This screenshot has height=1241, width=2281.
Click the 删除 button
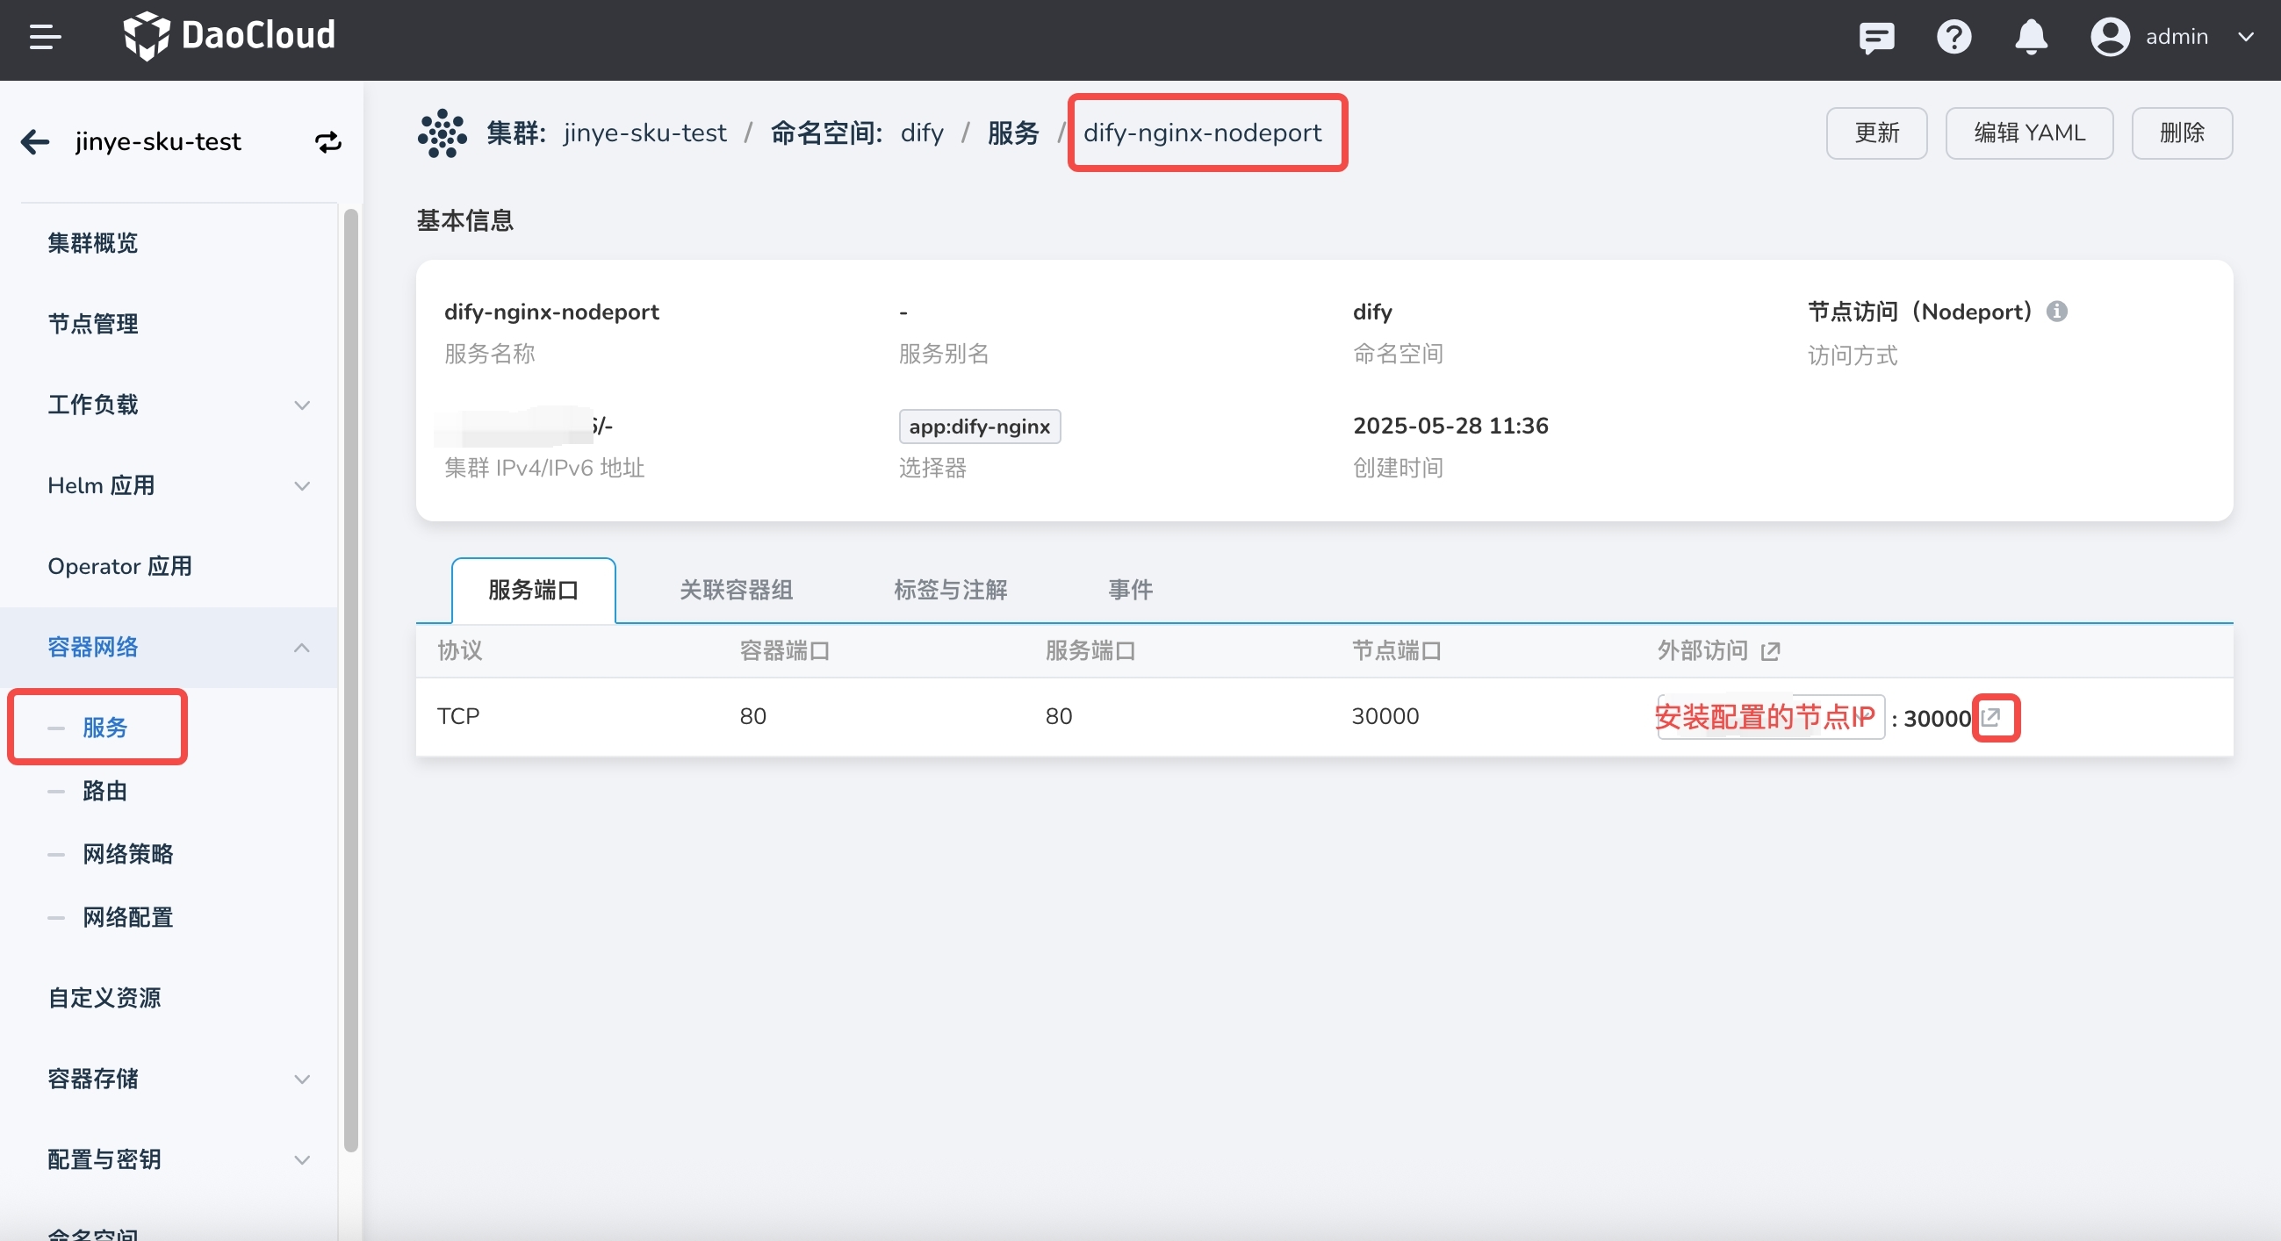click(2181, 133)
